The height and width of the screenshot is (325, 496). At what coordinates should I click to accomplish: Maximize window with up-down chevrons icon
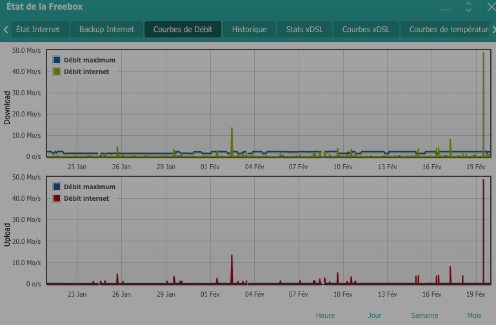(x=468, y=7)
